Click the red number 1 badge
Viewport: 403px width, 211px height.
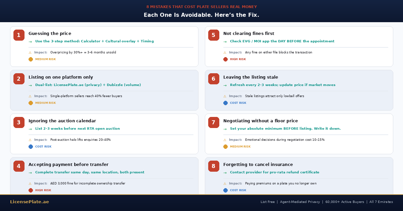pyautogui.click(x=19, y=35)
